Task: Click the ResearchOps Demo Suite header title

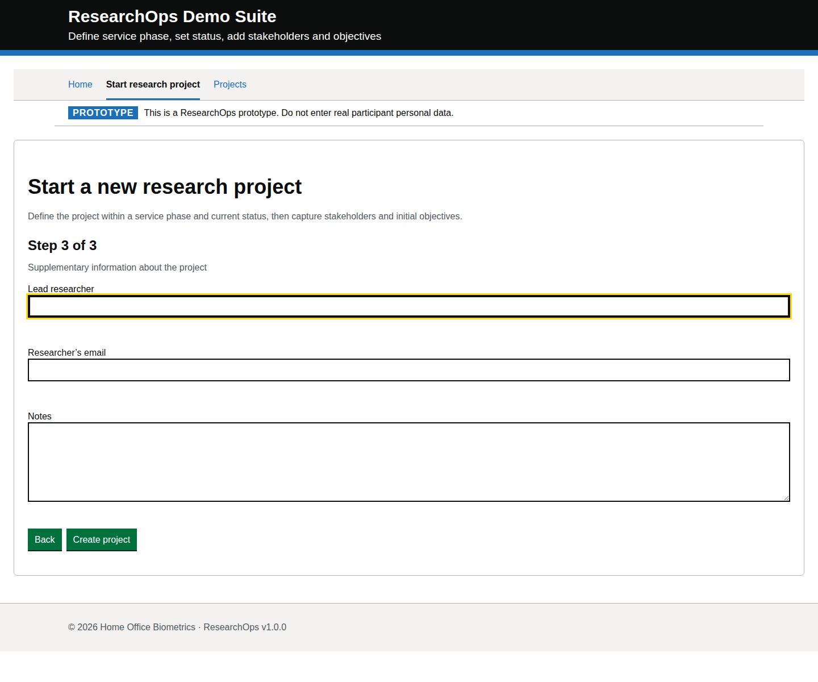Action: [172, 16]
